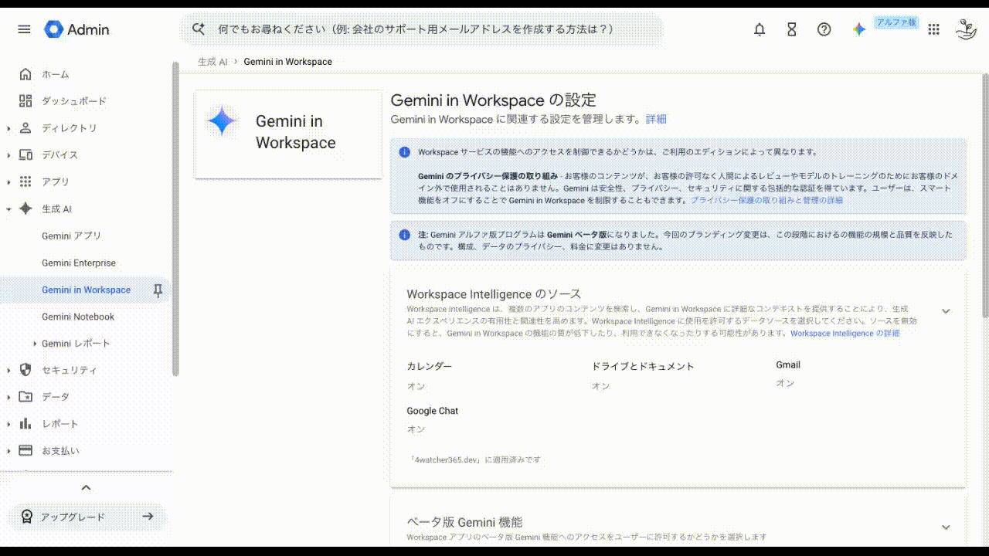
Task: Expand the Data tree item
Action: tap(8, 397)
